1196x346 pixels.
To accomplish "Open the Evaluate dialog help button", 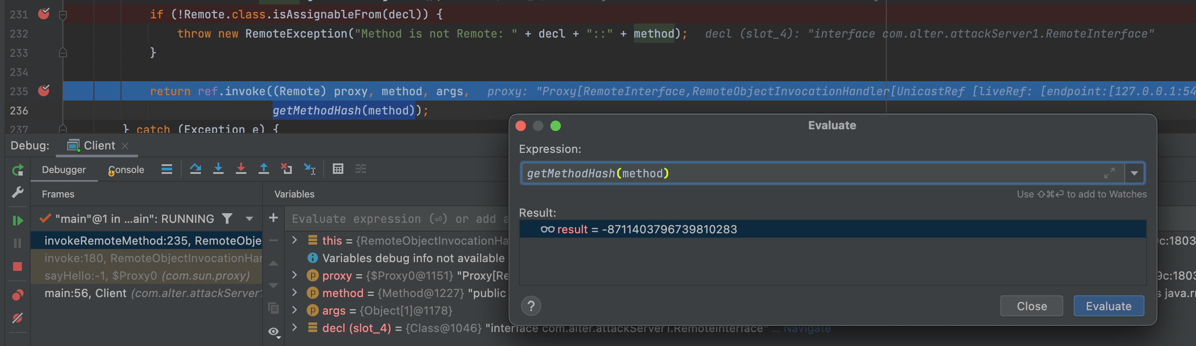I will coord(531,306).
